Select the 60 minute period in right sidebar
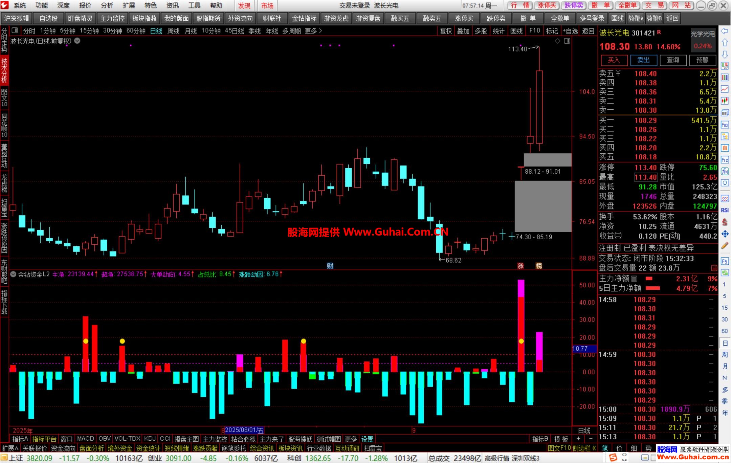 [725, 331]
